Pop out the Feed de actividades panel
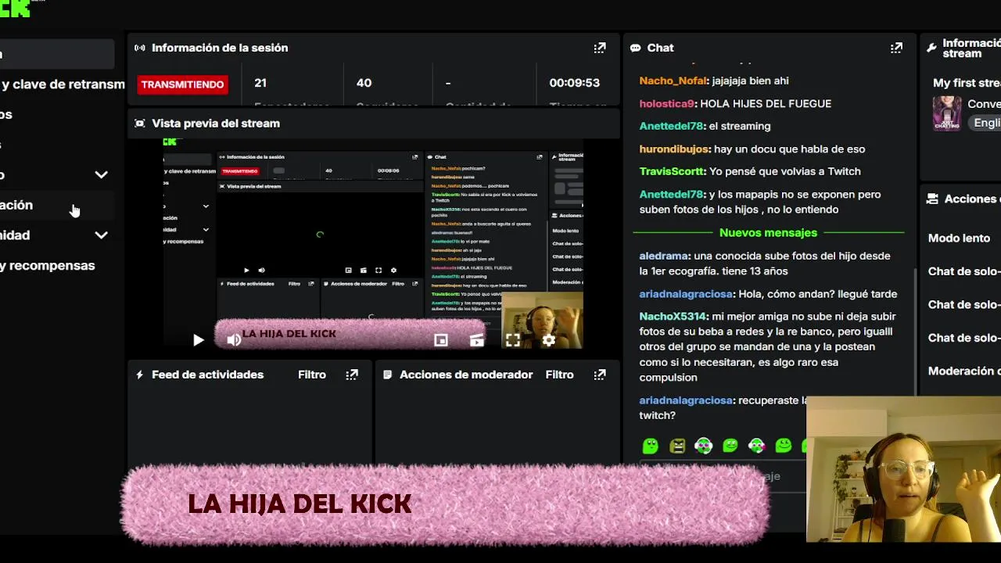 (x=352, y=375)
